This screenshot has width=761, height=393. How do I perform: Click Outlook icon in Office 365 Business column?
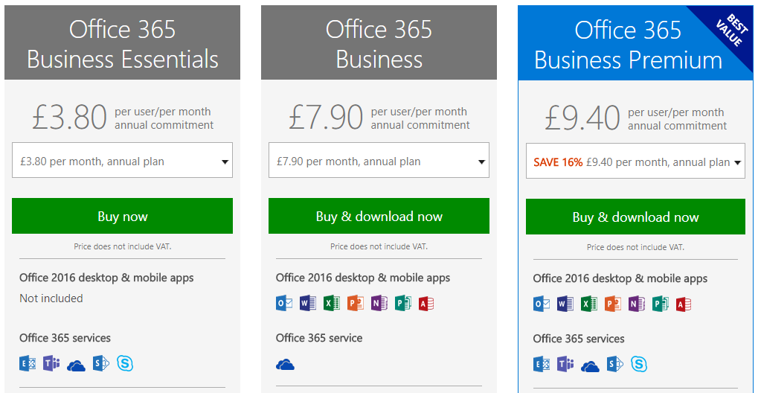pos(284,304)
